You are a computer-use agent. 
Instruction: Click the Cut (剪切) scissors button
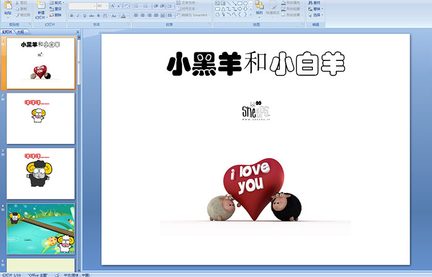pos(22,3)
